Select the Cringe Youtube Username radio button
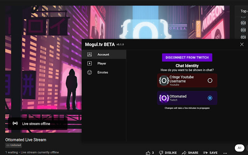This screenshot has width=248, height=155. click(210, 81)
